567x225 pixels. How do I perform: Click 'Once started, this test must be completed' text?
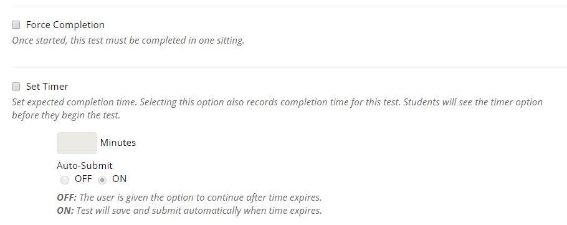[x=99, y=41]
